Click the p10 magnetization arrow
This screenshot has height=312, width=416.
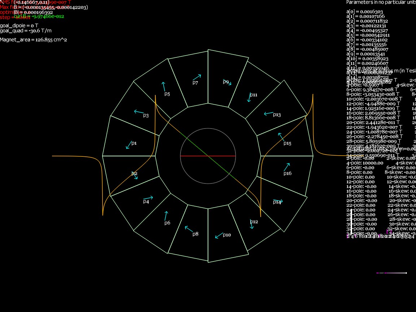(x=219, y=236)
